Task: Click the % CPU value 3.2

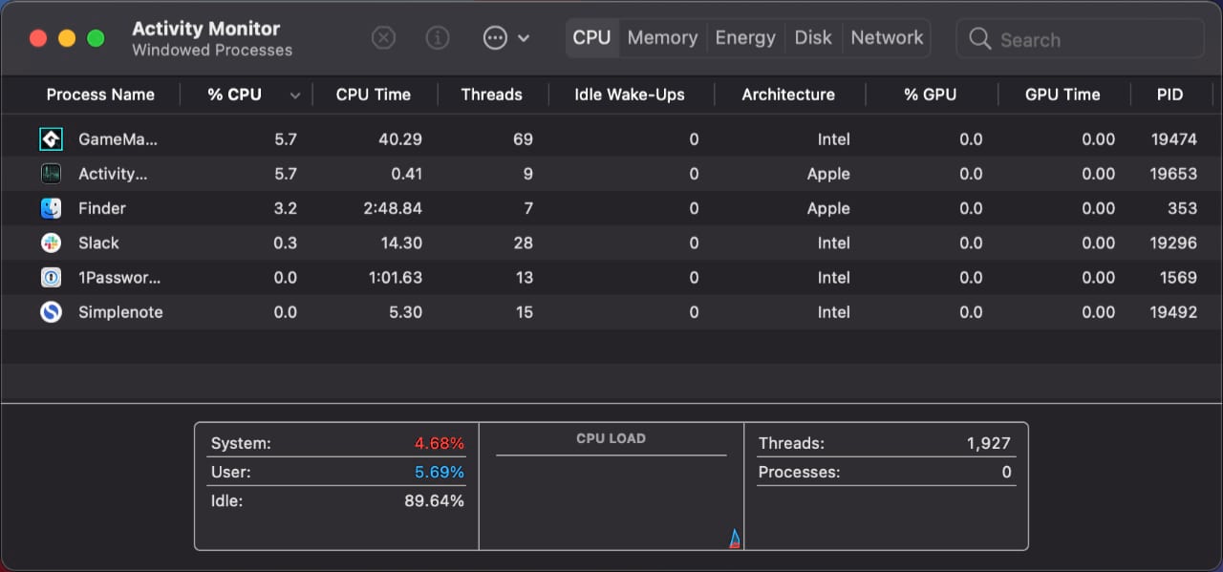Action: point(285,208)
